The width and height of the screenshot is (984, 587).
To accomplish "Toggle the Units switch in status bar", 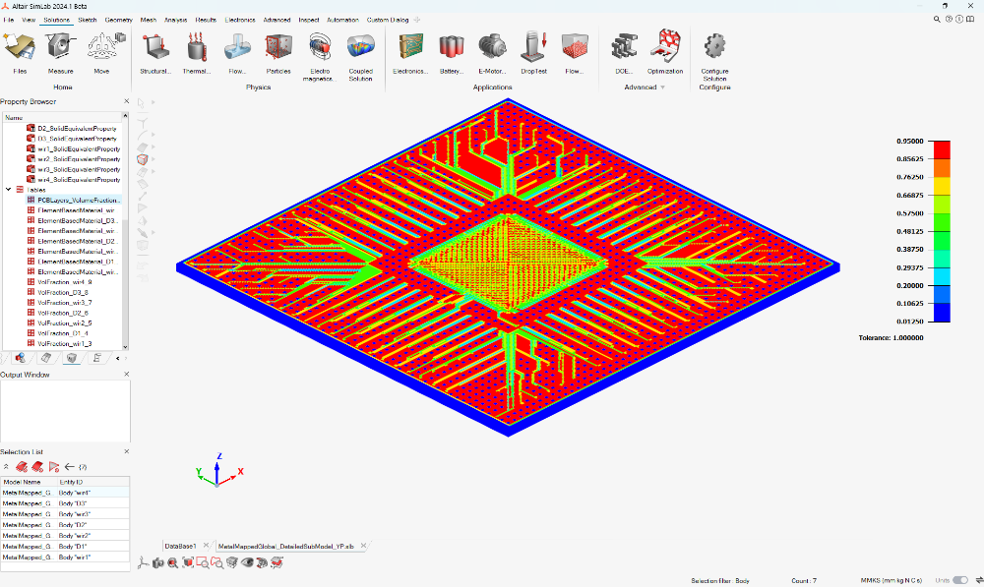I will coord(960,580).
